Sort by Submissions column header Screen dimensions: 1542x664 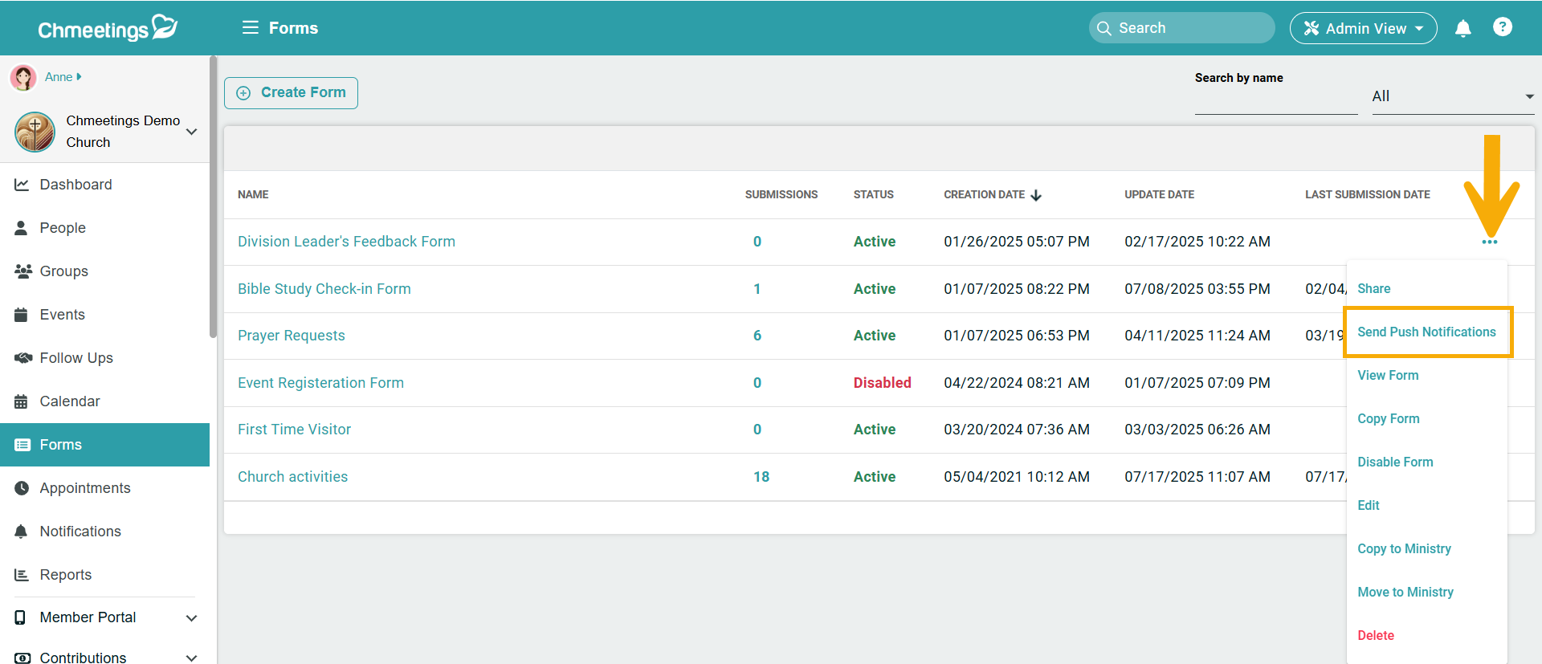[x=781, y=195]
